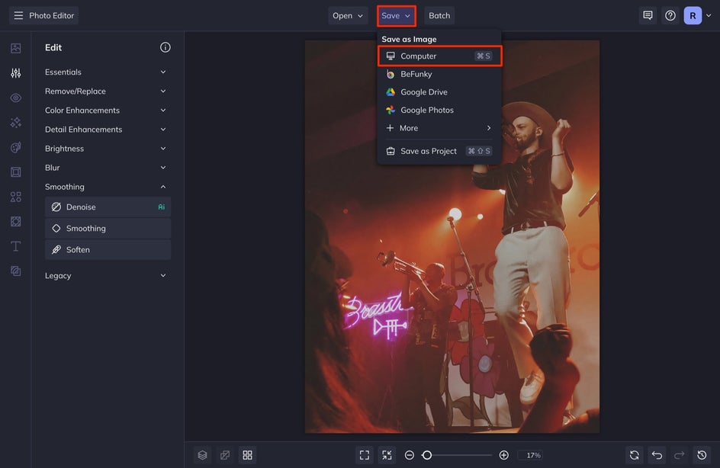The image size is (720, 468).
Task: Open the feedback comment icon in top bar
Action: pyautogui.click(x=648, y=15)
